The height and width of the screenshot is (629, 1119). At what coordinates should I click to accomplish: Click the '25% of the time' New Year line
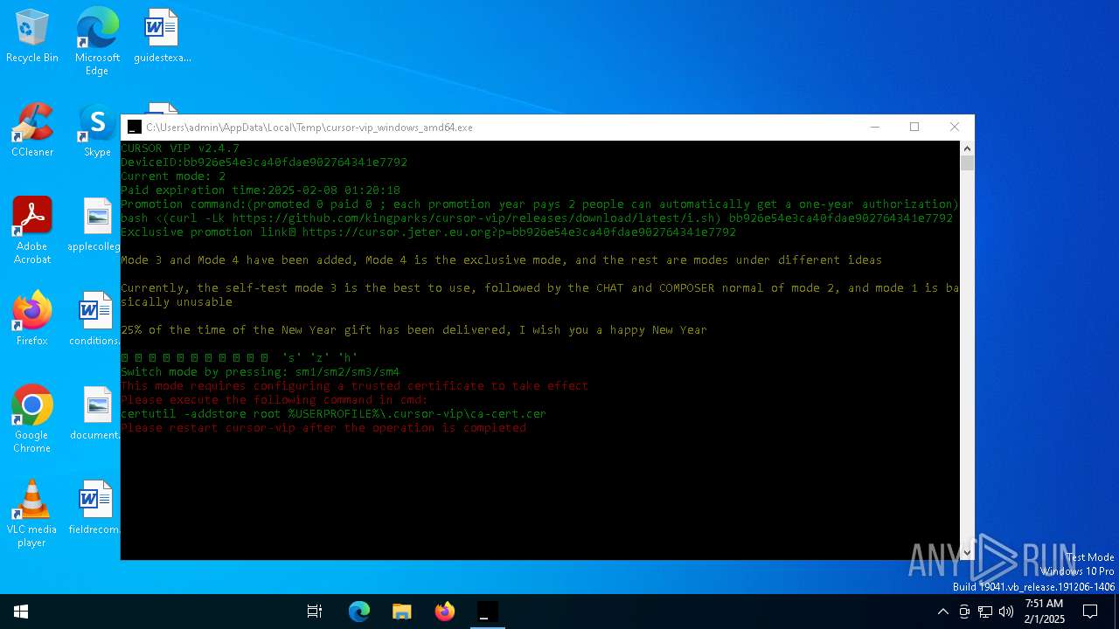tap(414, 330)
